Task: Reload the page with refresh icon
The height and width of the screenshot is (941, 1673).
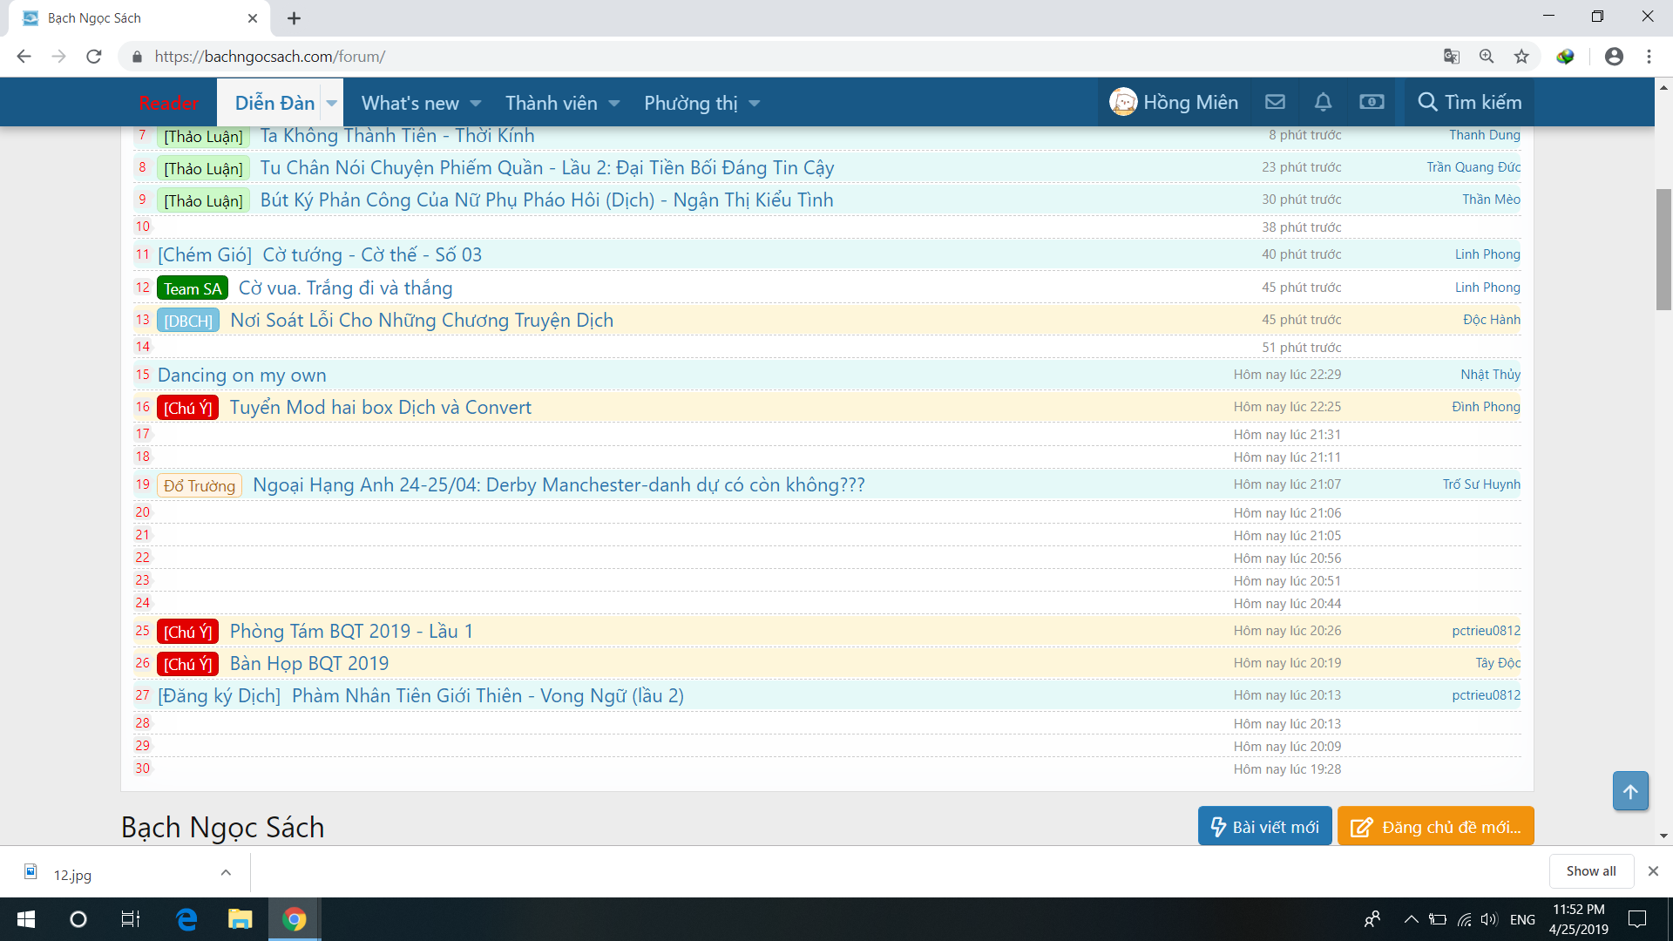Action: pos(94,57)
